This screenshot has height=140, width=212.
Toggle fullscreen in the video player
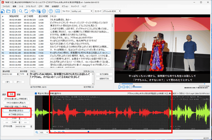point(130,87)
